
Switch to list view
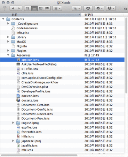coord(34,8)
